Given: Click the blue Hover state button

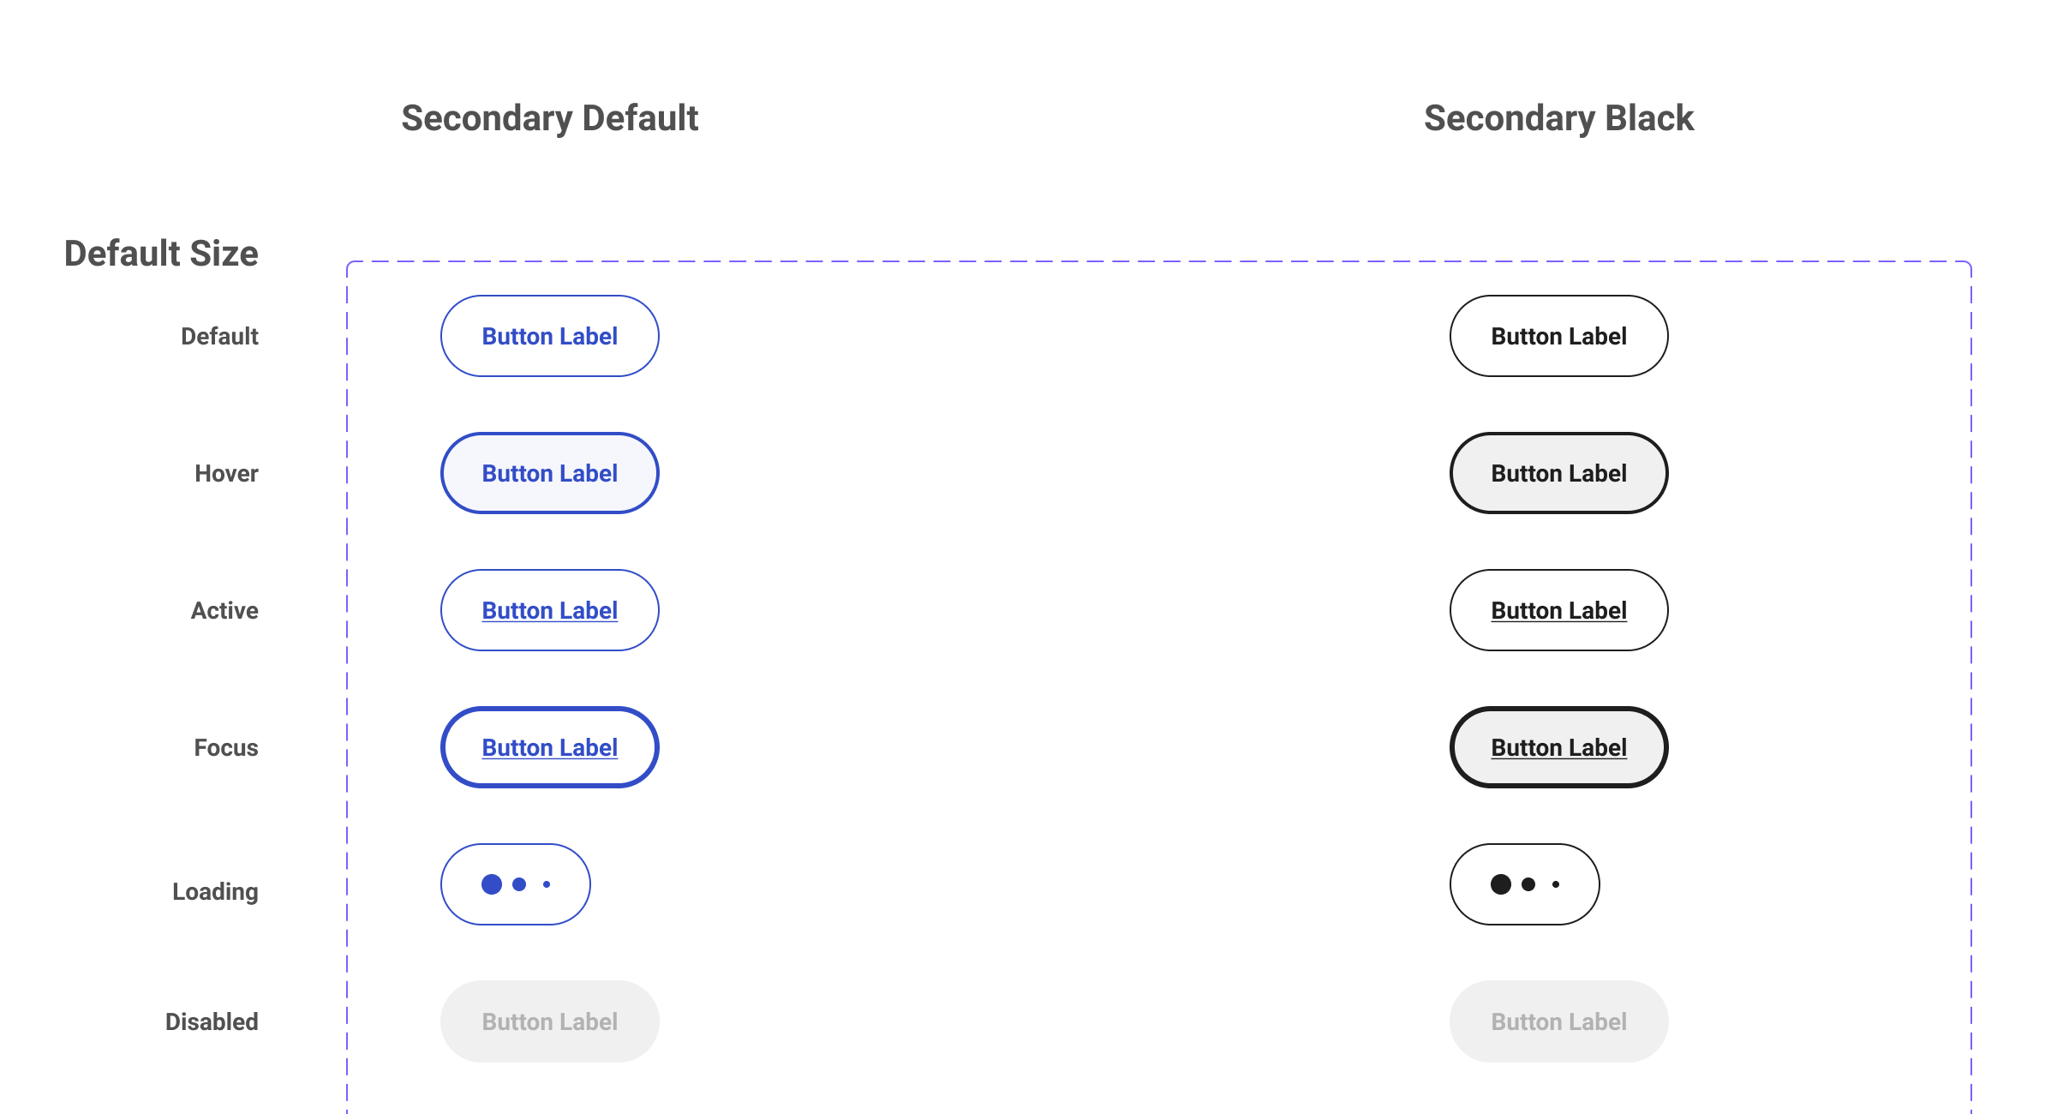Looking at the screenshot, I should pyautogui.click(x=549, y=473).
